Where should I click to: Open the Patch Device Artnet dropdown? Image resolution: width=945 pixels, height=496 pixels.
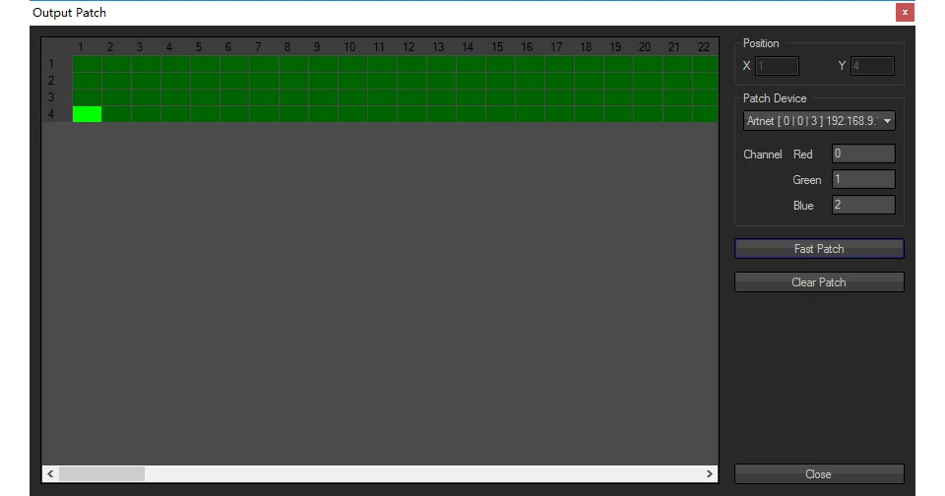point(819,121)
